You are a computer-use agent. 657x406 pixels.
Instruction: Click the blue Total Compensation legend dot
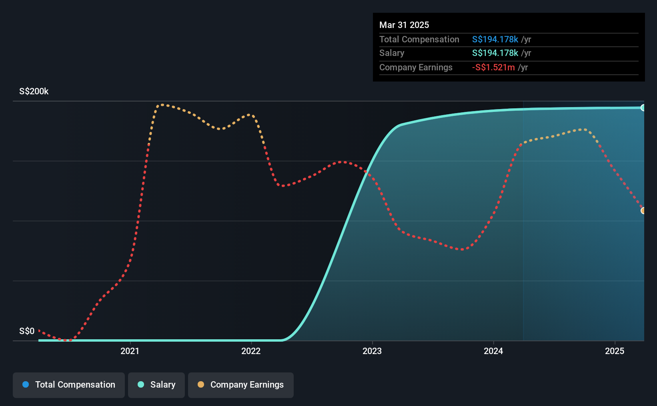26,384
